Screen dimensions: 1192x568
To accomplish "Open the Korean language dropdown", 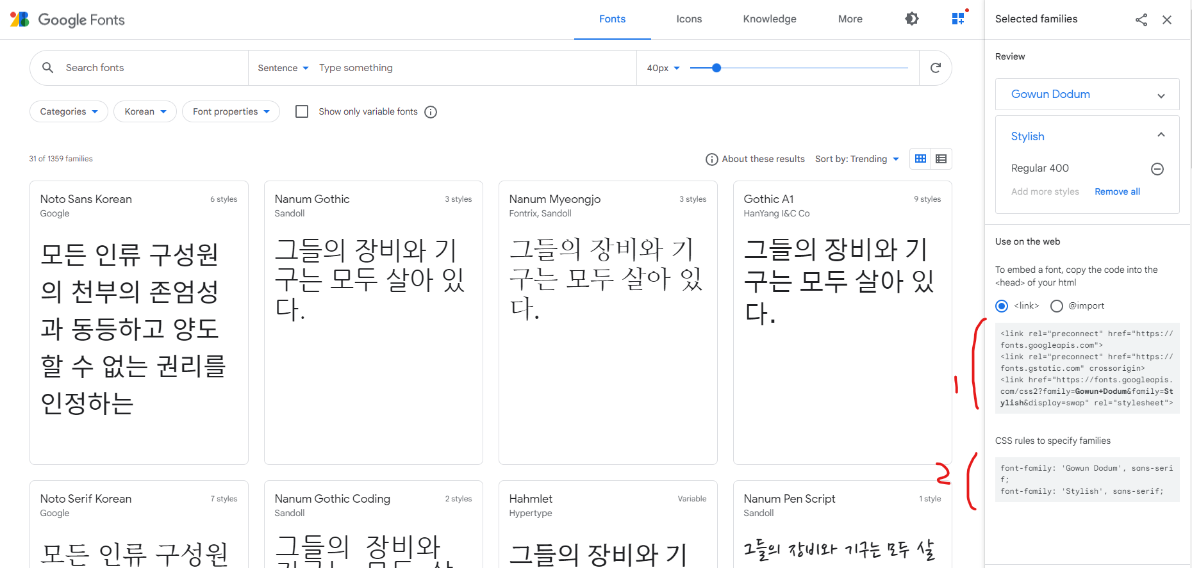I will [x=145, y=111].
